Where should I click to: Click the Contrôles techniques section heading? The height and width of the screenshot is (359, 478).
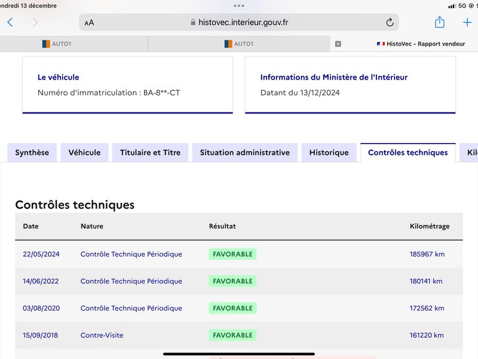click(x=75, y=205)
